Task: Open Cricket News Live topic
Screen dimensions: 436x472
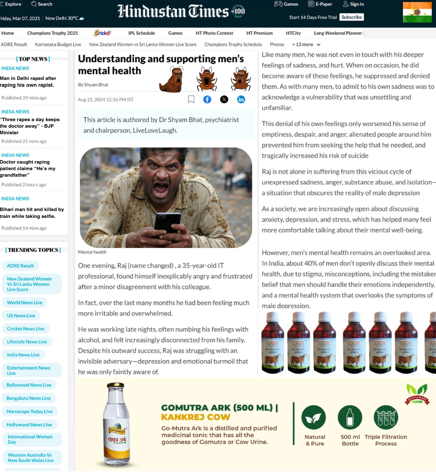Action: click(x=26, y=329)
